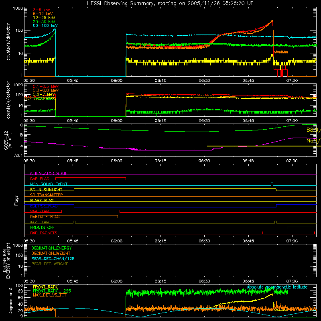Select the SC_IN_SUNLIGHT flag label
Screen dimensions: 321x321
point(46,189)
